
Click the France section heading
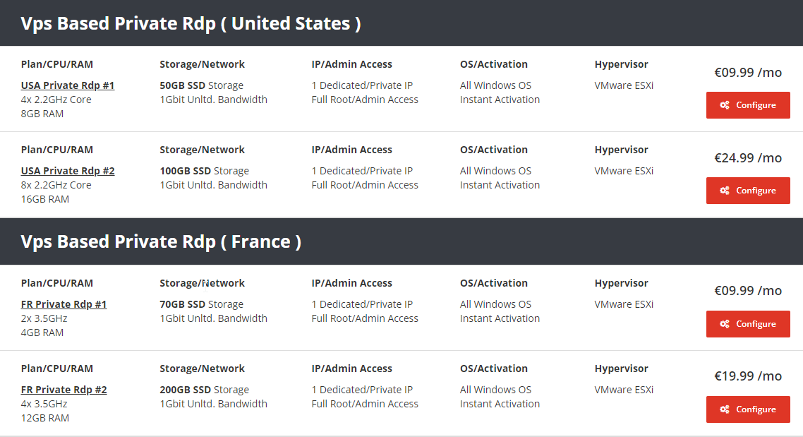(x=161, y=242)
